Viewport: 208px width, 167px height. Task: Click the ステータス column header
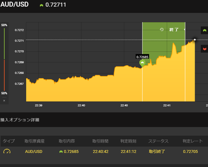coord(159,141)
